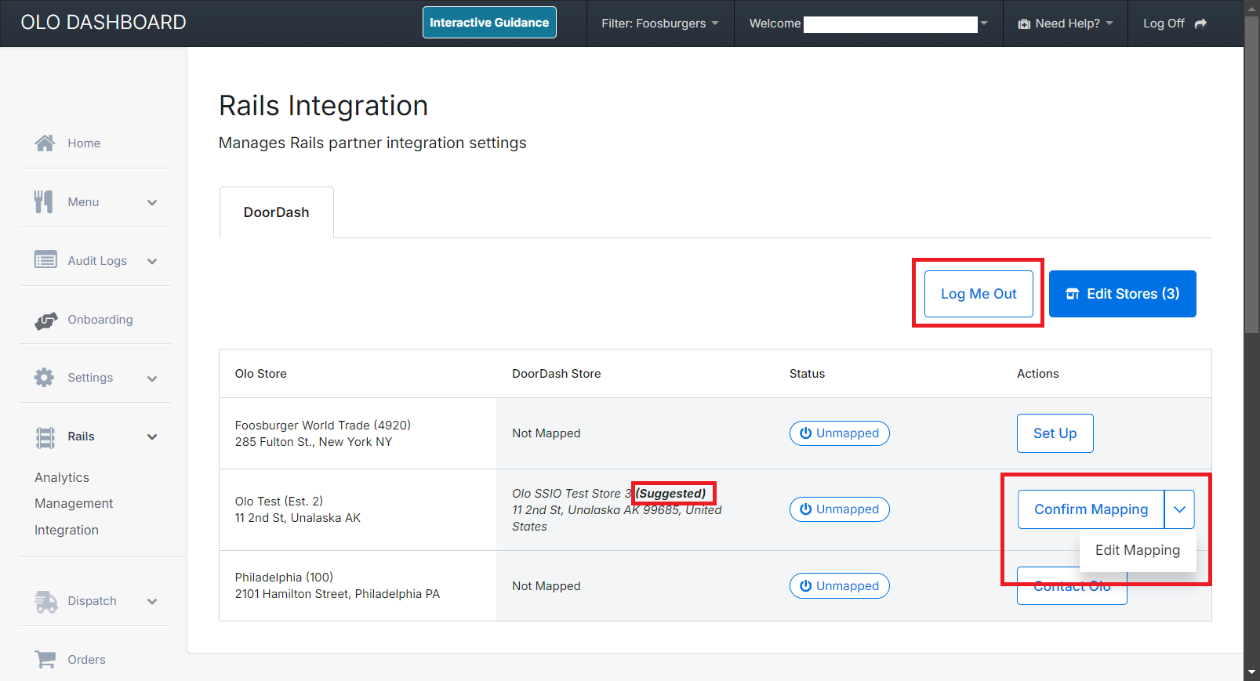Open Integration under Rails
Image resolution: width=1260 pixels, height=681 pixels.
67,530
